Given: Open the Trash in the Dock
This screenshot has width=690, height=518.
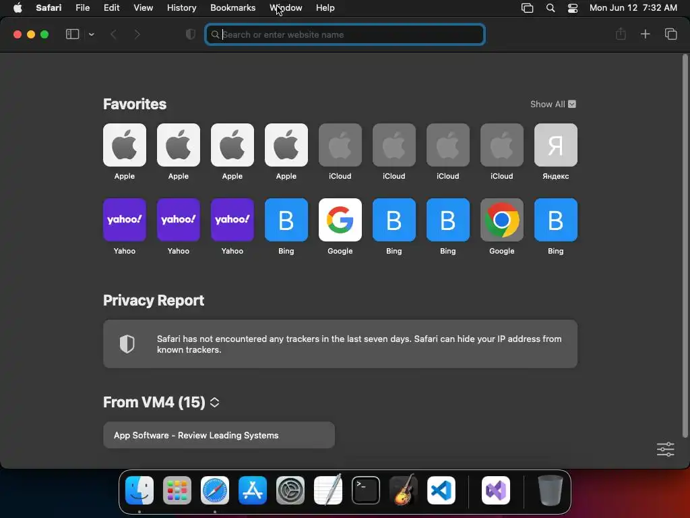Looking at the screenshot, I should pyautogui.click(x=551, y=490).
